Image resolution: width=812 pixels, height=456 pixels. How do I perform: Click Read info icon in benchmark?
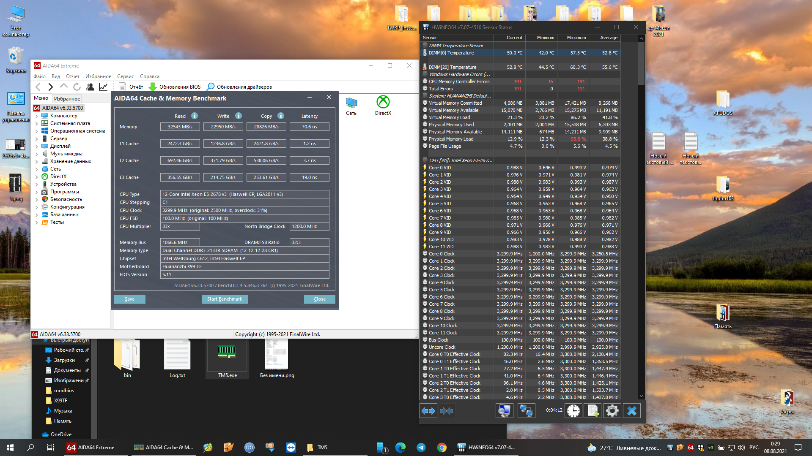(194, 116)
